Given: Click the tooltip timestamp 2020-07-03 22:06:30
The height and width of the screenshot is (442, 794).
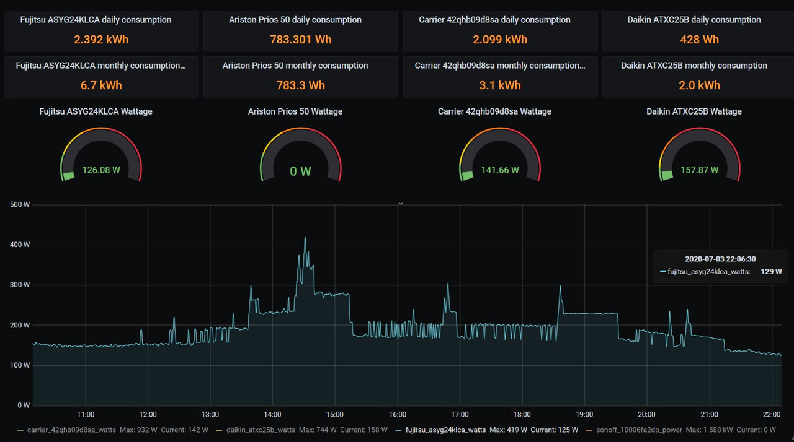Looking at the screenshot, I should coord(720,259).
